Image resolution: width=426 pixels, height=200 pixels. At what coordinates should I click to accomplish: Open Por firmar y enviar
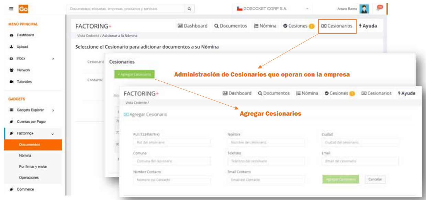(33, 166)
